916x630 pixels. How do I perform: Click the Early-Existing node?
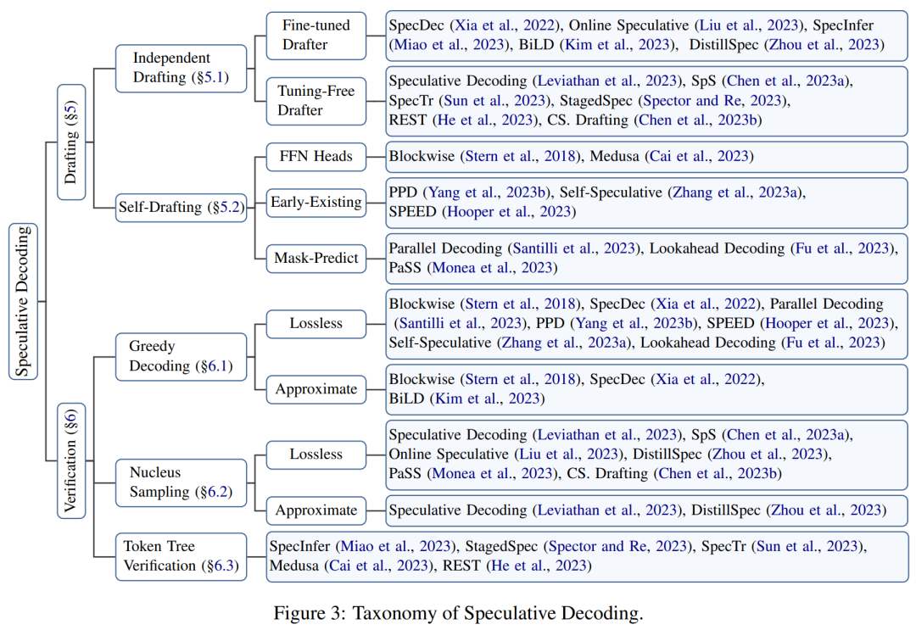(x=316, y=202)
